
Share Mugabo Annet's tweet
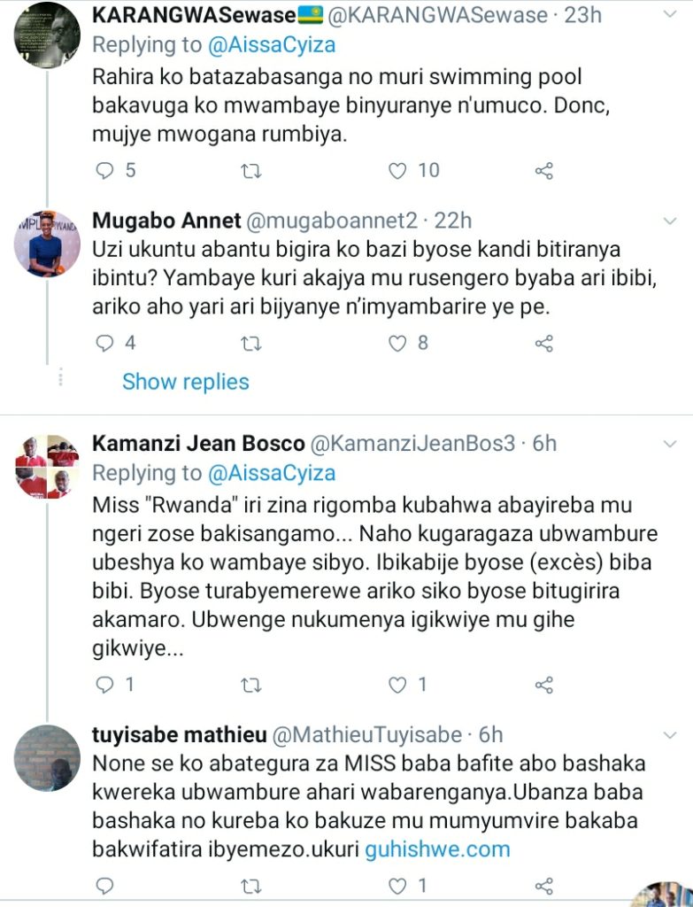544,342
